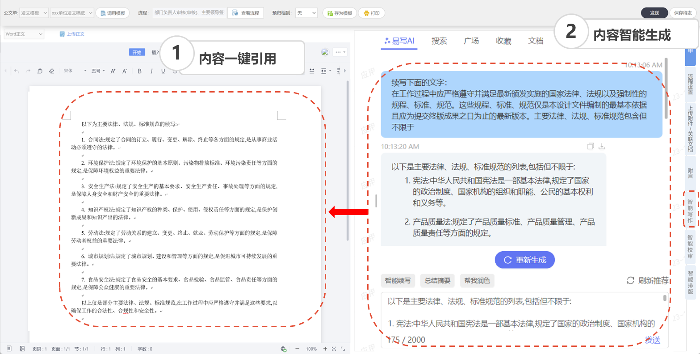700x354 pixels.
Task: Switch to page view icon in status bar
Action: pos(9,349)
